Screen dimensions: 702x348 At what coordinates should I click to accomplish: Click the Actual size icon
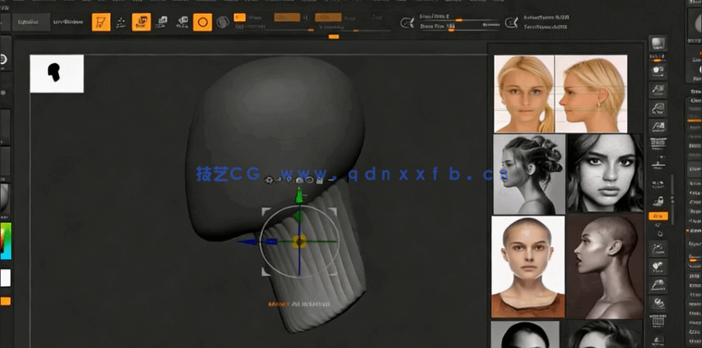pyautogui.click(x=658, y=108)
